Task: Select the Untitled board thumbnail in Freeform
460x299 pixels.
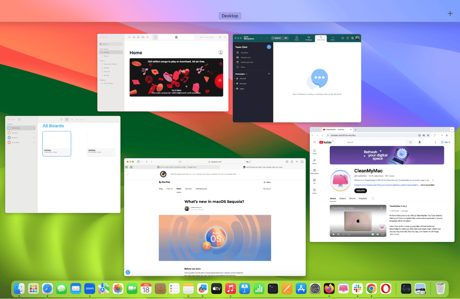Action: pyautogui.click(x=57, y=144)
